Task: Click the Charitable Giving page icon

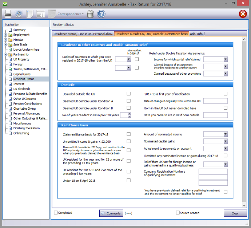Action: (10, 109)
